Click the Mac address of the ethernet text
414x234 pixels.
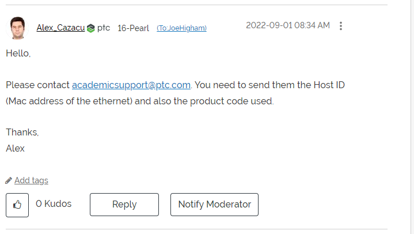[x=70, y=101]
